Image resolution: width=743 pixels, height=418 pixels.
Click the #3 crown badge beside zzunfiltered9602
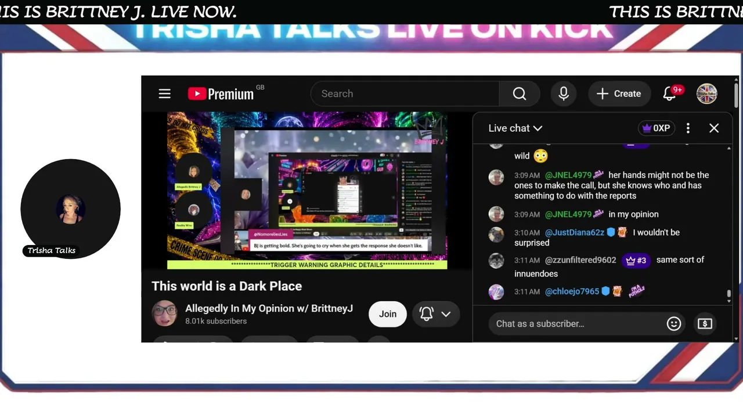pyautogui.click(x=636, y=260)
